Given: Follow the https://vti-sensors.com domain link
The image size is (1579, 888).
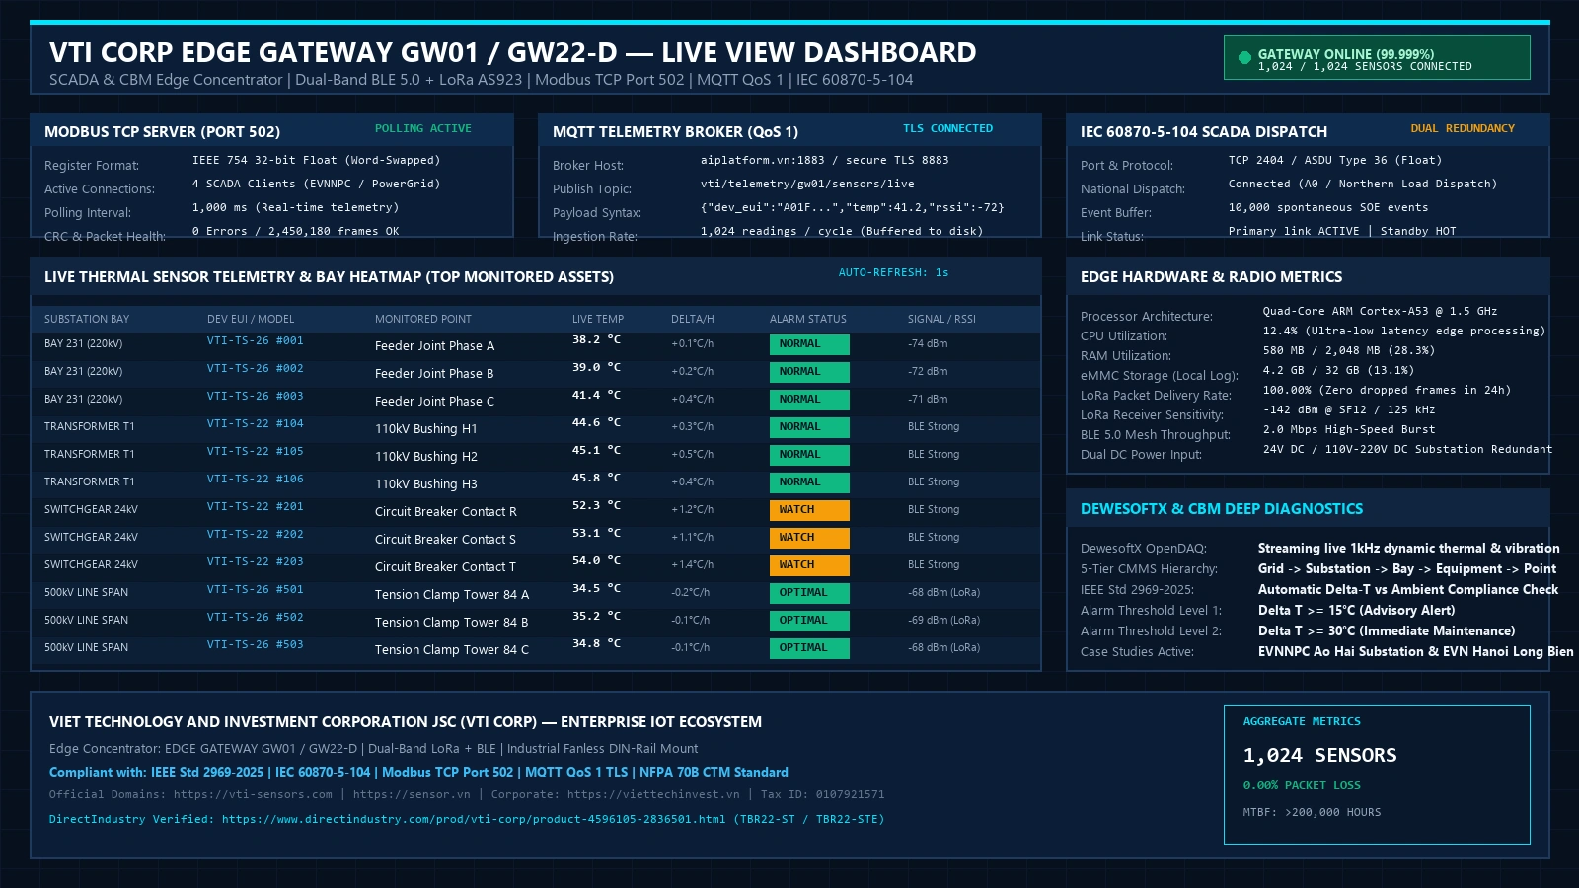Looking at the screenshot, I should [253, 794].
